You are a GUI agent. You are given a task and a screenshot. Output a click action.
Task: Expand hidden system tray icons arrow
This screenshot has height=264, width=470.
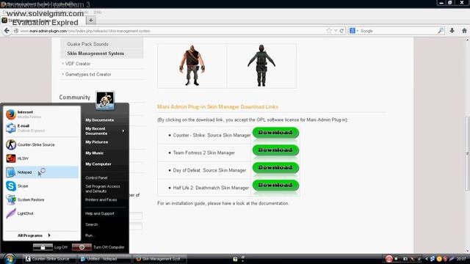pos(426,259)
